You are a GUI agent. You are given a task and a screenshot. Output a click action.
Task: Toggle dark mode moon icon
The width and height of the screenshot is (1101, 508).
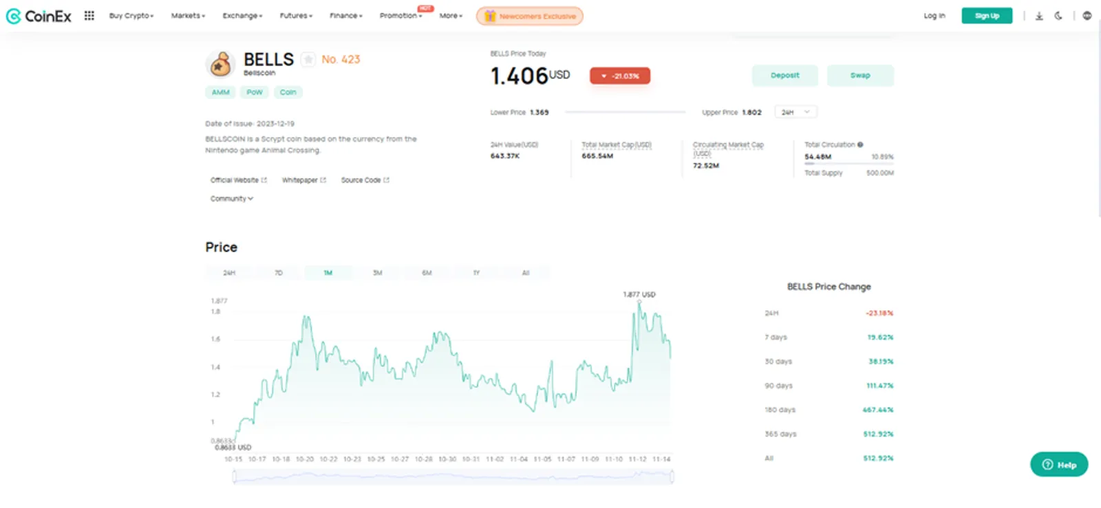[1058, 16]
